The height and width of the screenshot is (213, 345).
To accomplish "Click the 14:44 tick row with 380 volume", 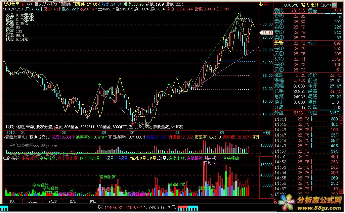I will (x=306, y=119).
